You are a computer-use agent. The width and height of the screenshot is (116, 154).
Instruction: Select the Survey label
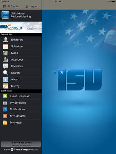click(x=15, y=86)
